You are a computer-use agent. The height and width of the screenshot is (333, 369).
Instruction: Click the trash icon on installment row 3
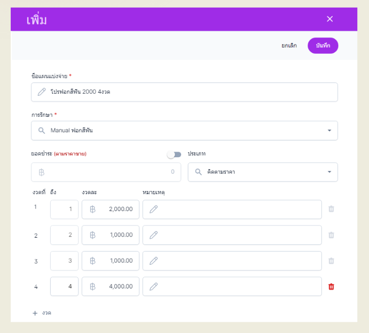click(x=331, y=261)
